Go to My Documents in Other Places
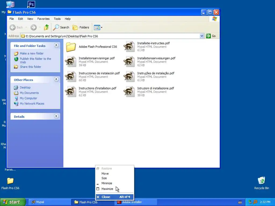Image resolution: width=275 pixels, height=206 pixels. [29, 93]
